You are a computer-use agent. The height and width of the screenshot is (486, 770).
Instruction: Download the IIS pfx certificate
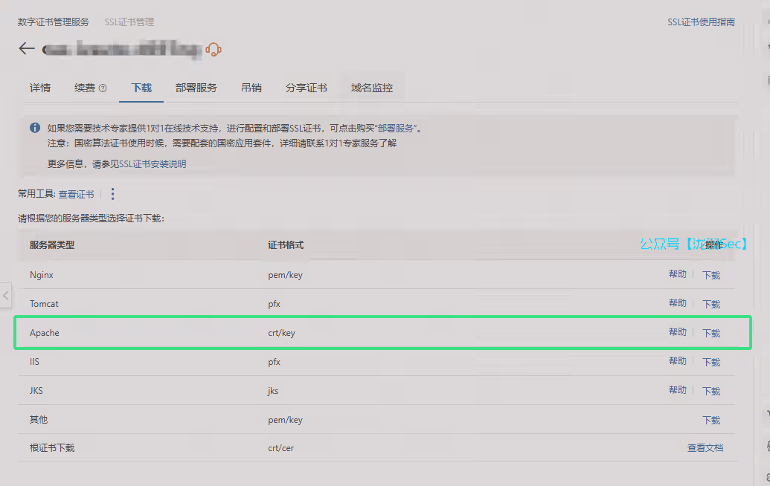click(711, 362)
